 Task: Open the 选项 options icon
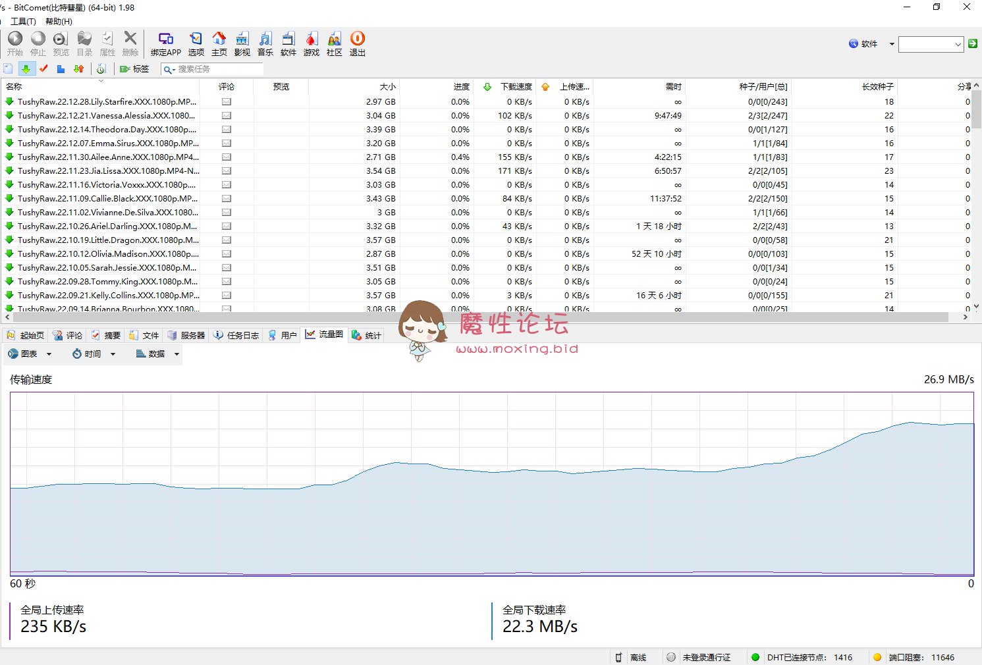[x=196, y=43]
